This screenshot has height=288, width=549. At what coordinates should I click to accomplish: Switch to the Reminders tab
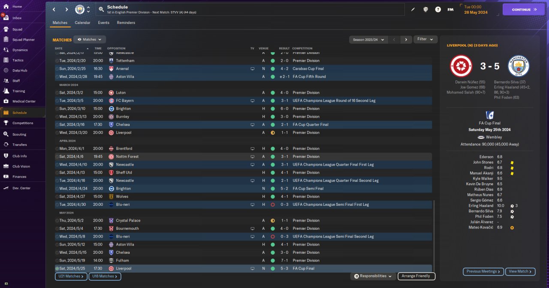(x=126, y=23)
